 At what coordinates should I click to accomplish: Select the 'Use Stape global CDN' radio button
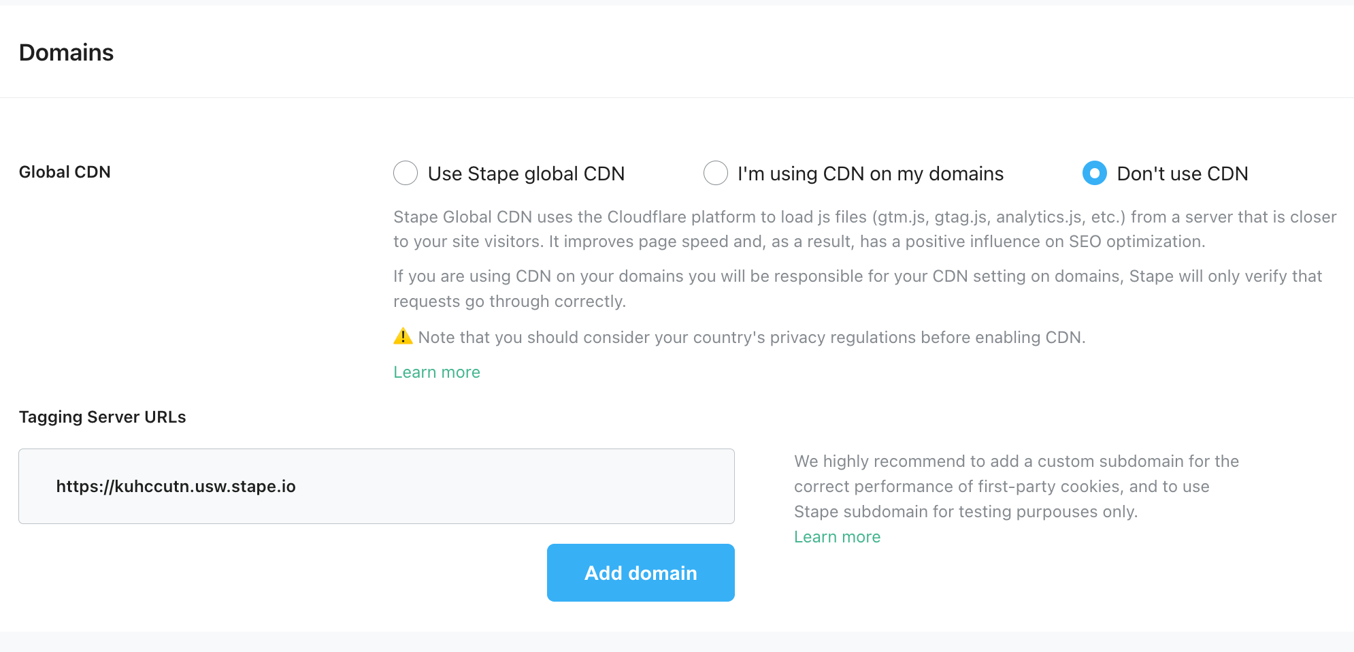tap(405, 174)
